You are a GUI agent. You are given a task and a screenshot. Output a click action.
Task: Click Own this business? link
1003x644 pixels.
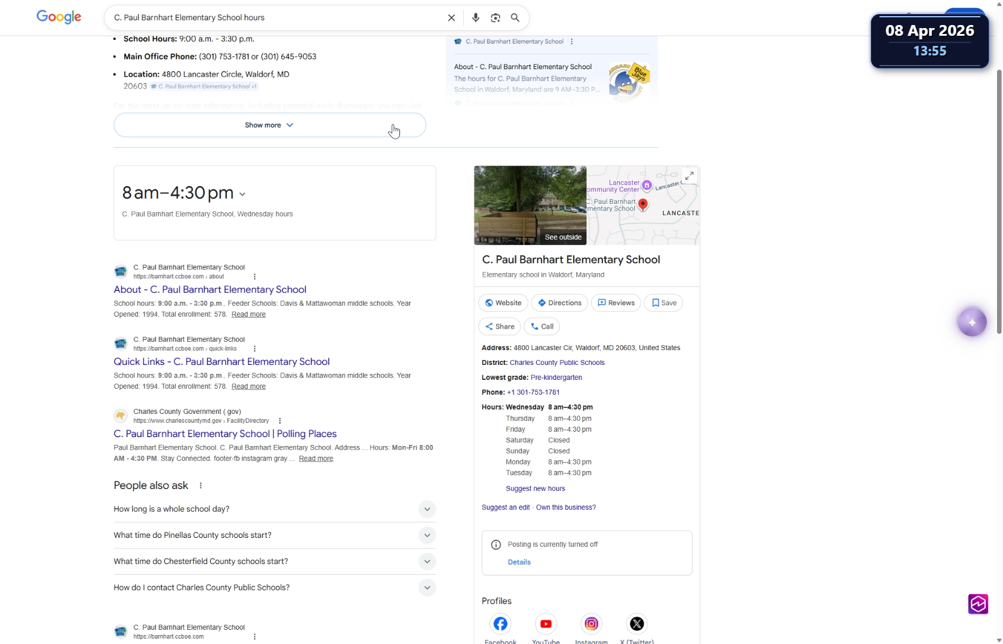pyautogui.click(x=566, y=507)
